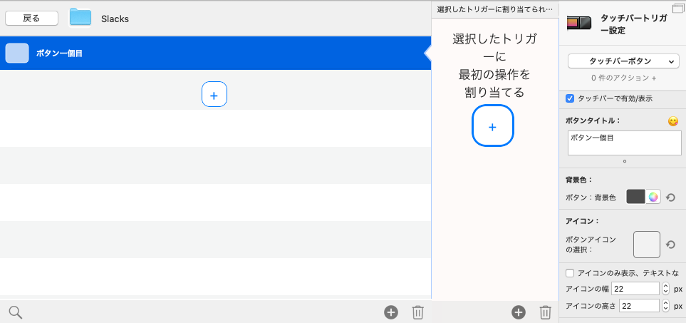Click the 選択したトリガーに割り当てられ… header
686x323 pixels.
point(495,9)
